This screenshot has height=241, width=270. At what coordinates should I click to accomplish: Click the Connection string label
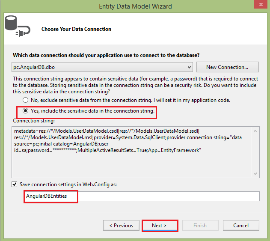[33, 121]
